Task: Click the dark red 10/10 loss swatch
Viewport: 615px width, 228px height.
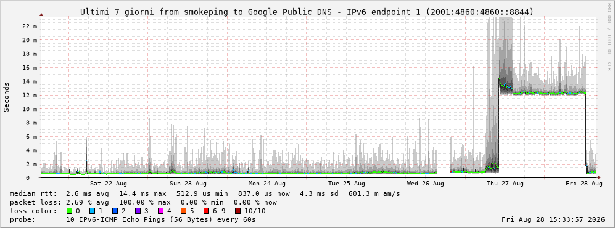Action: 237,211
